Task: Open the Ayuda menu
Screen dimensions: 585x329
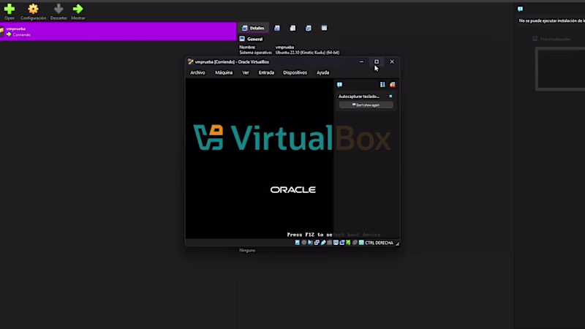Action: tap(323, 72)
